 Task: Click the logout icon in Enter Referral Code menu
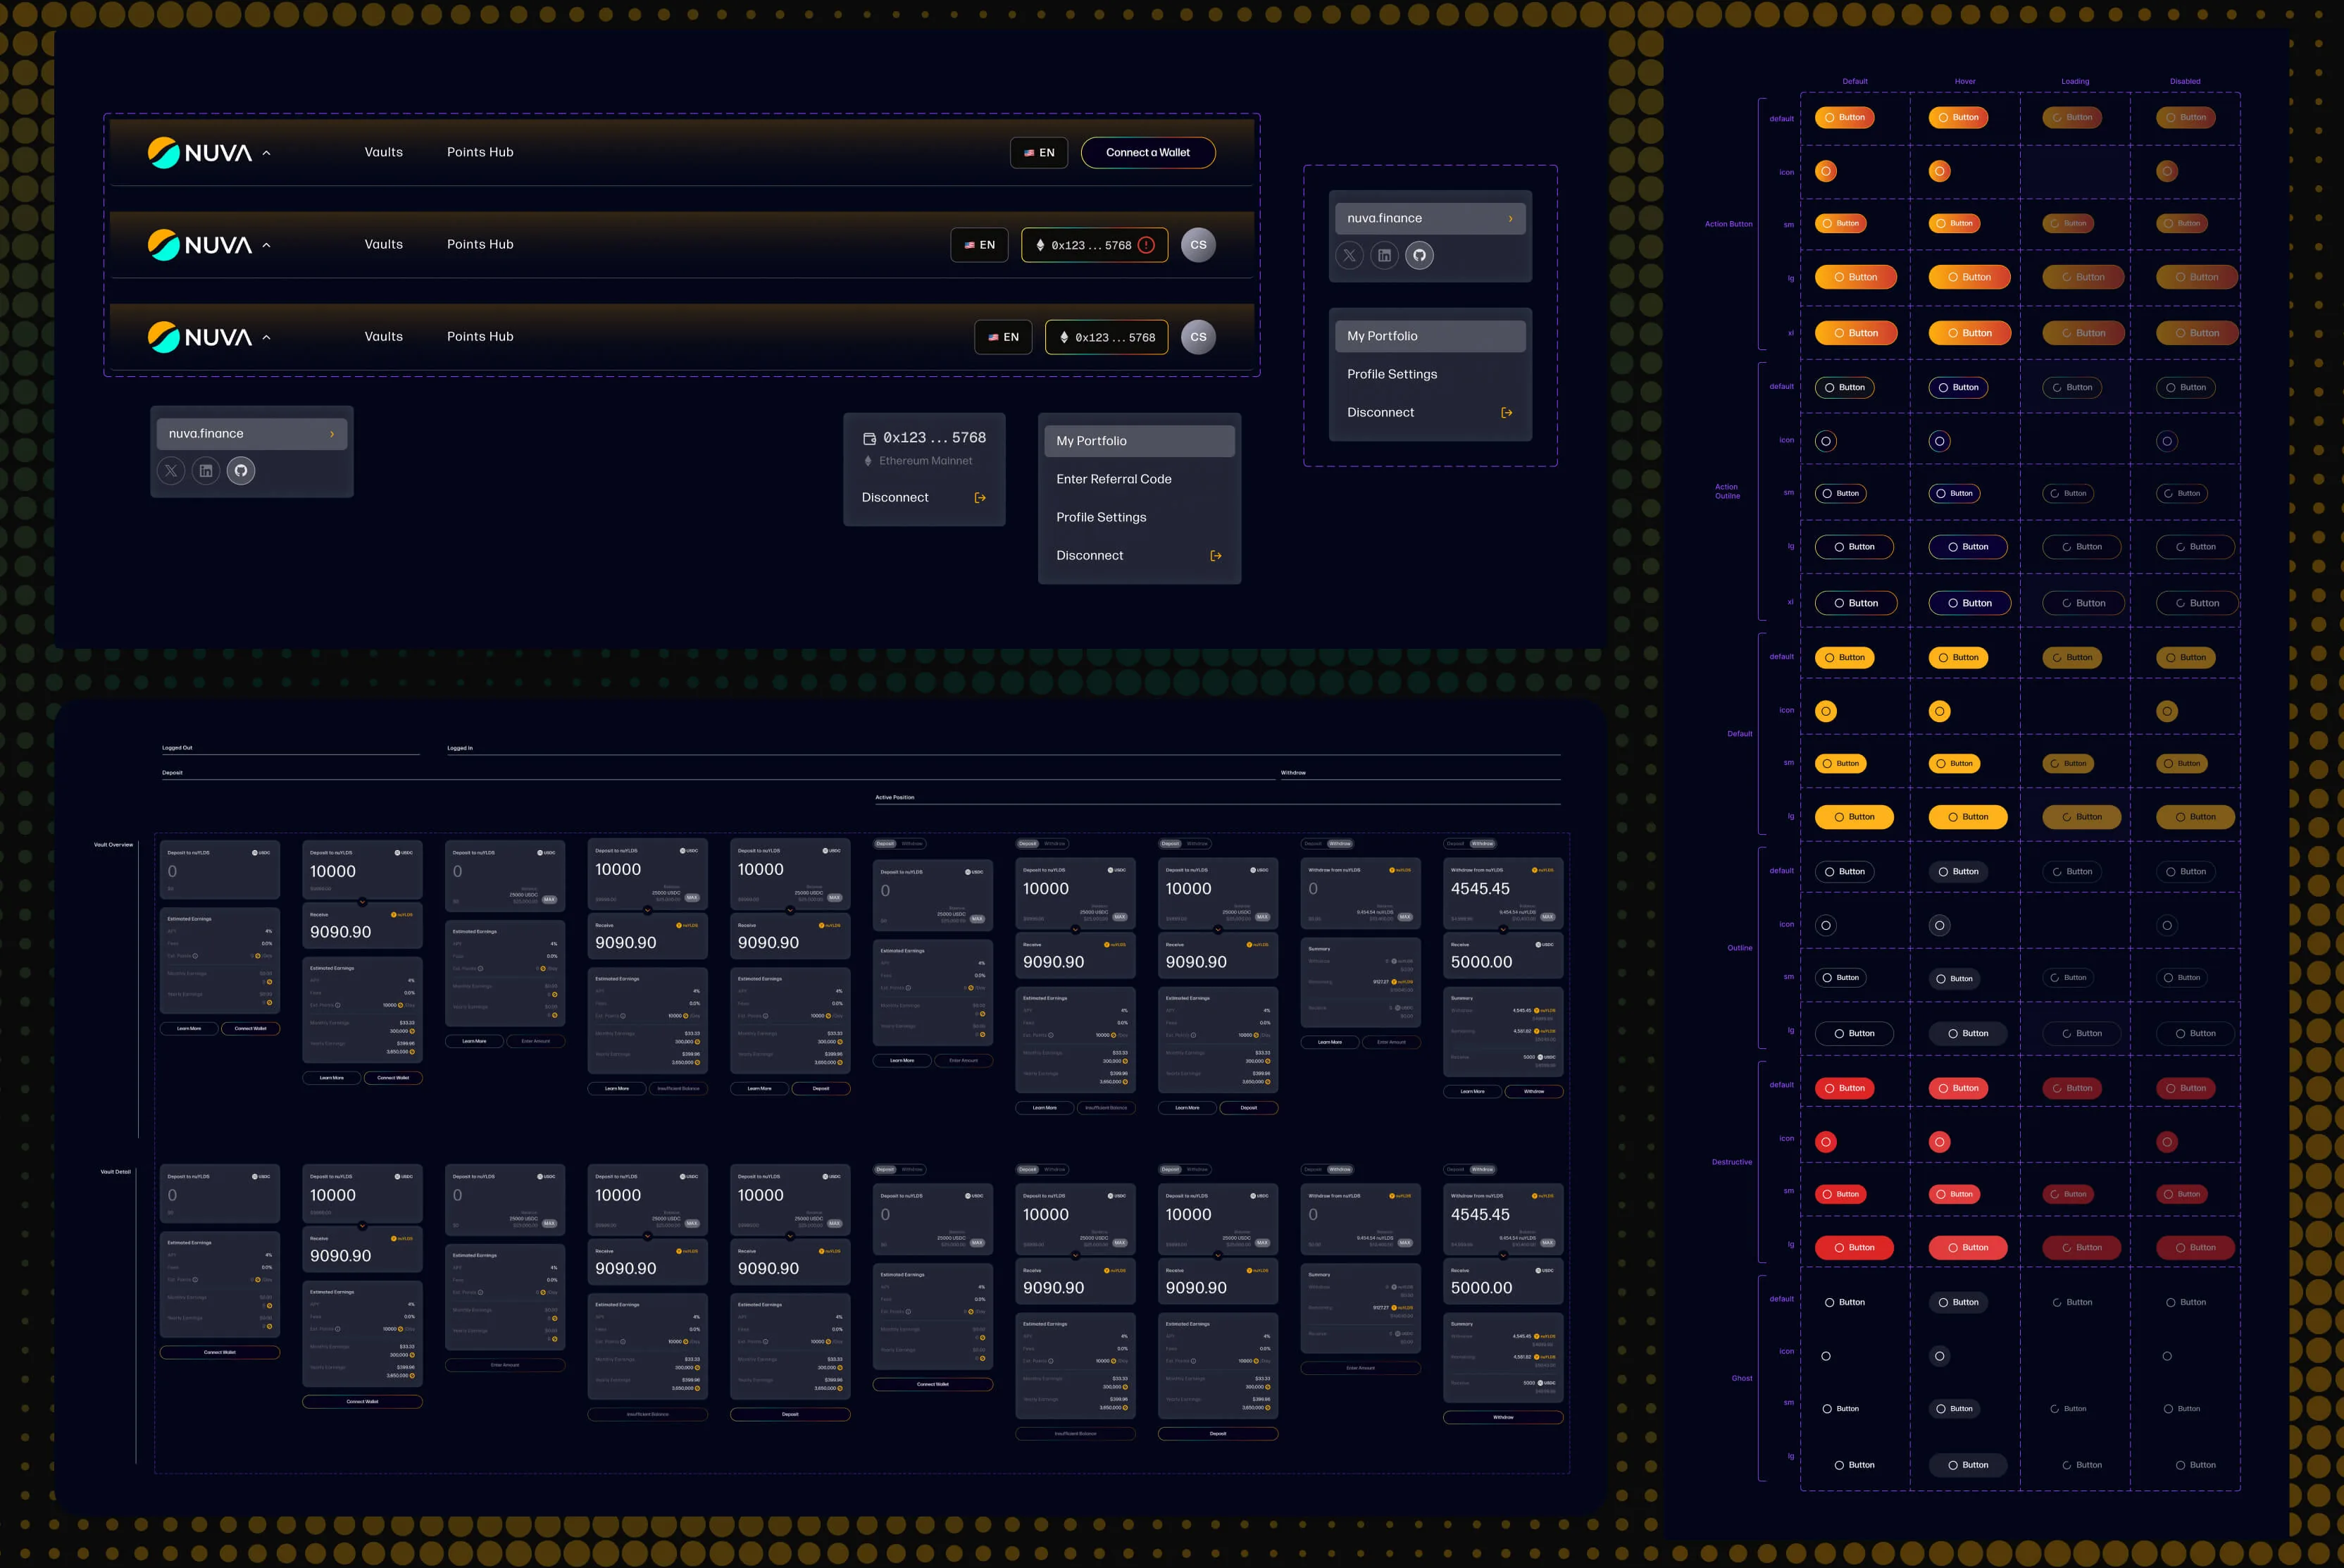(x=1216, y=556)
